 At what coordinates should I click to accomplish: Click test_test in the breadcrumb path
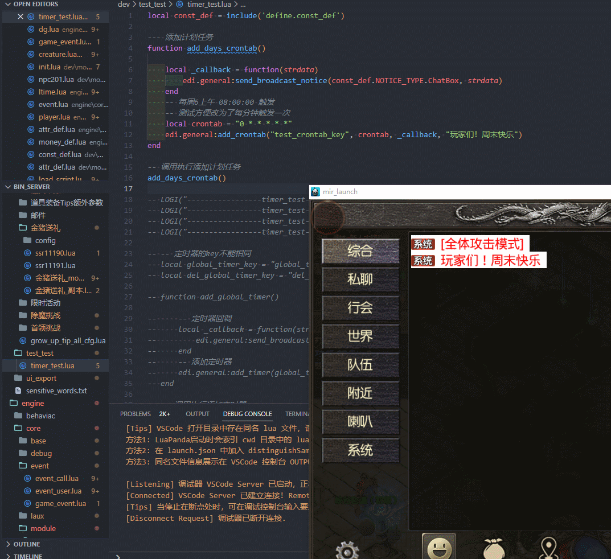[x=152, y=5]
